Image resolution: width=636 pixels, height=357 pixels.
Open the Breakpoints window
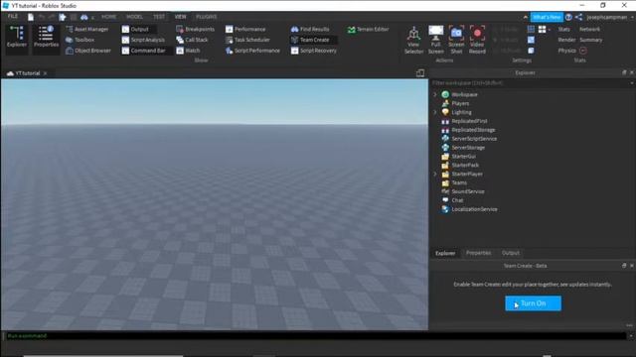[x=195, y=29]
